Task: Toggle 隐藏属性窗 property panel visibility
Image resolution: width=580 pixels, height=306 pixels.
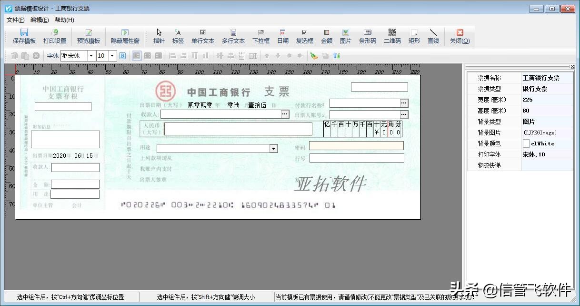Action: pyautogui.click(x=125, y=36)
